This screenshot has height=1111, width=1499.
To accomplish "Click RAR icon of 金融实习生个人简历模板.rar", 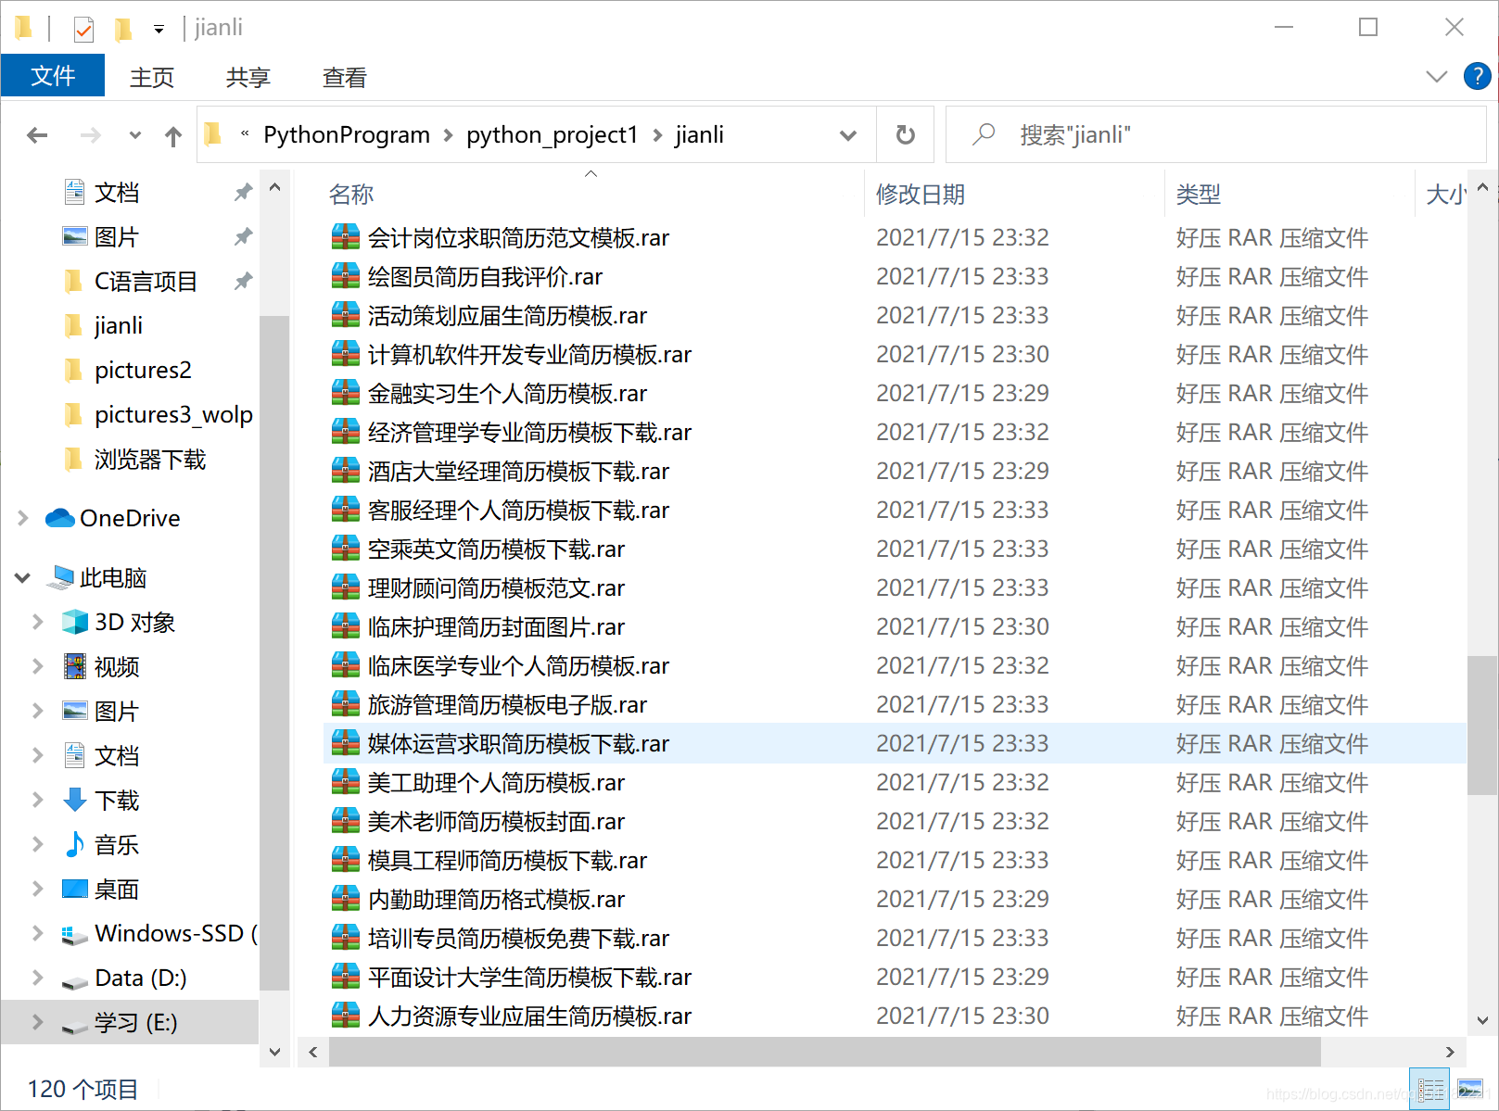I will coord(346,393).
